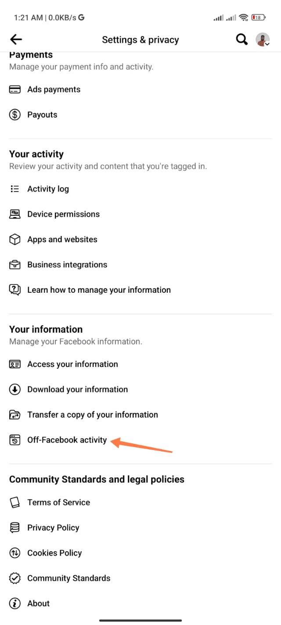The image size is (281, 625).
Task: Tap the Device permissions icon
Action: pos(15,214)
